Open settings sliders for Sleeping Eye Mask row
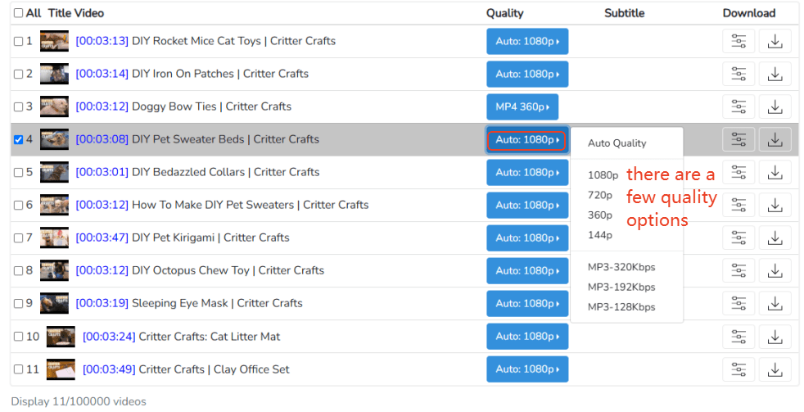 [739, 303]
